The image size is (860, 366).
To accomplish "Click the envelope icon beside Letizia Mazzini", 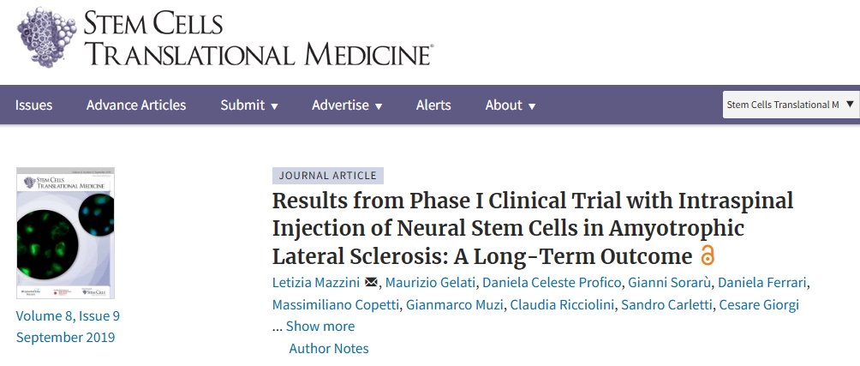I will tap(371, 283).
